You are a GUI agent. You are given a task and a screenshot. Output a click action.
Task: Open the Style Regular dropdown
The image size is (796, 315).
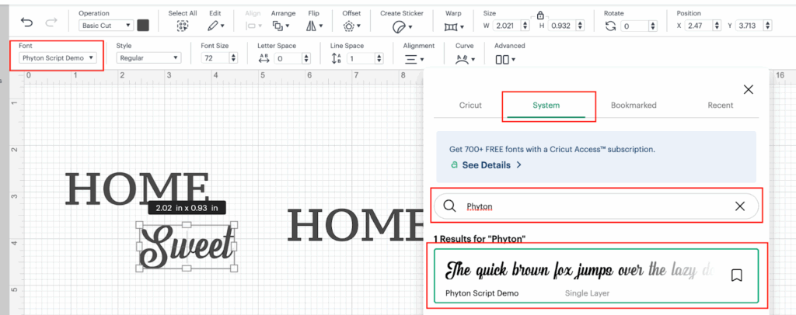tap(148, 58)
